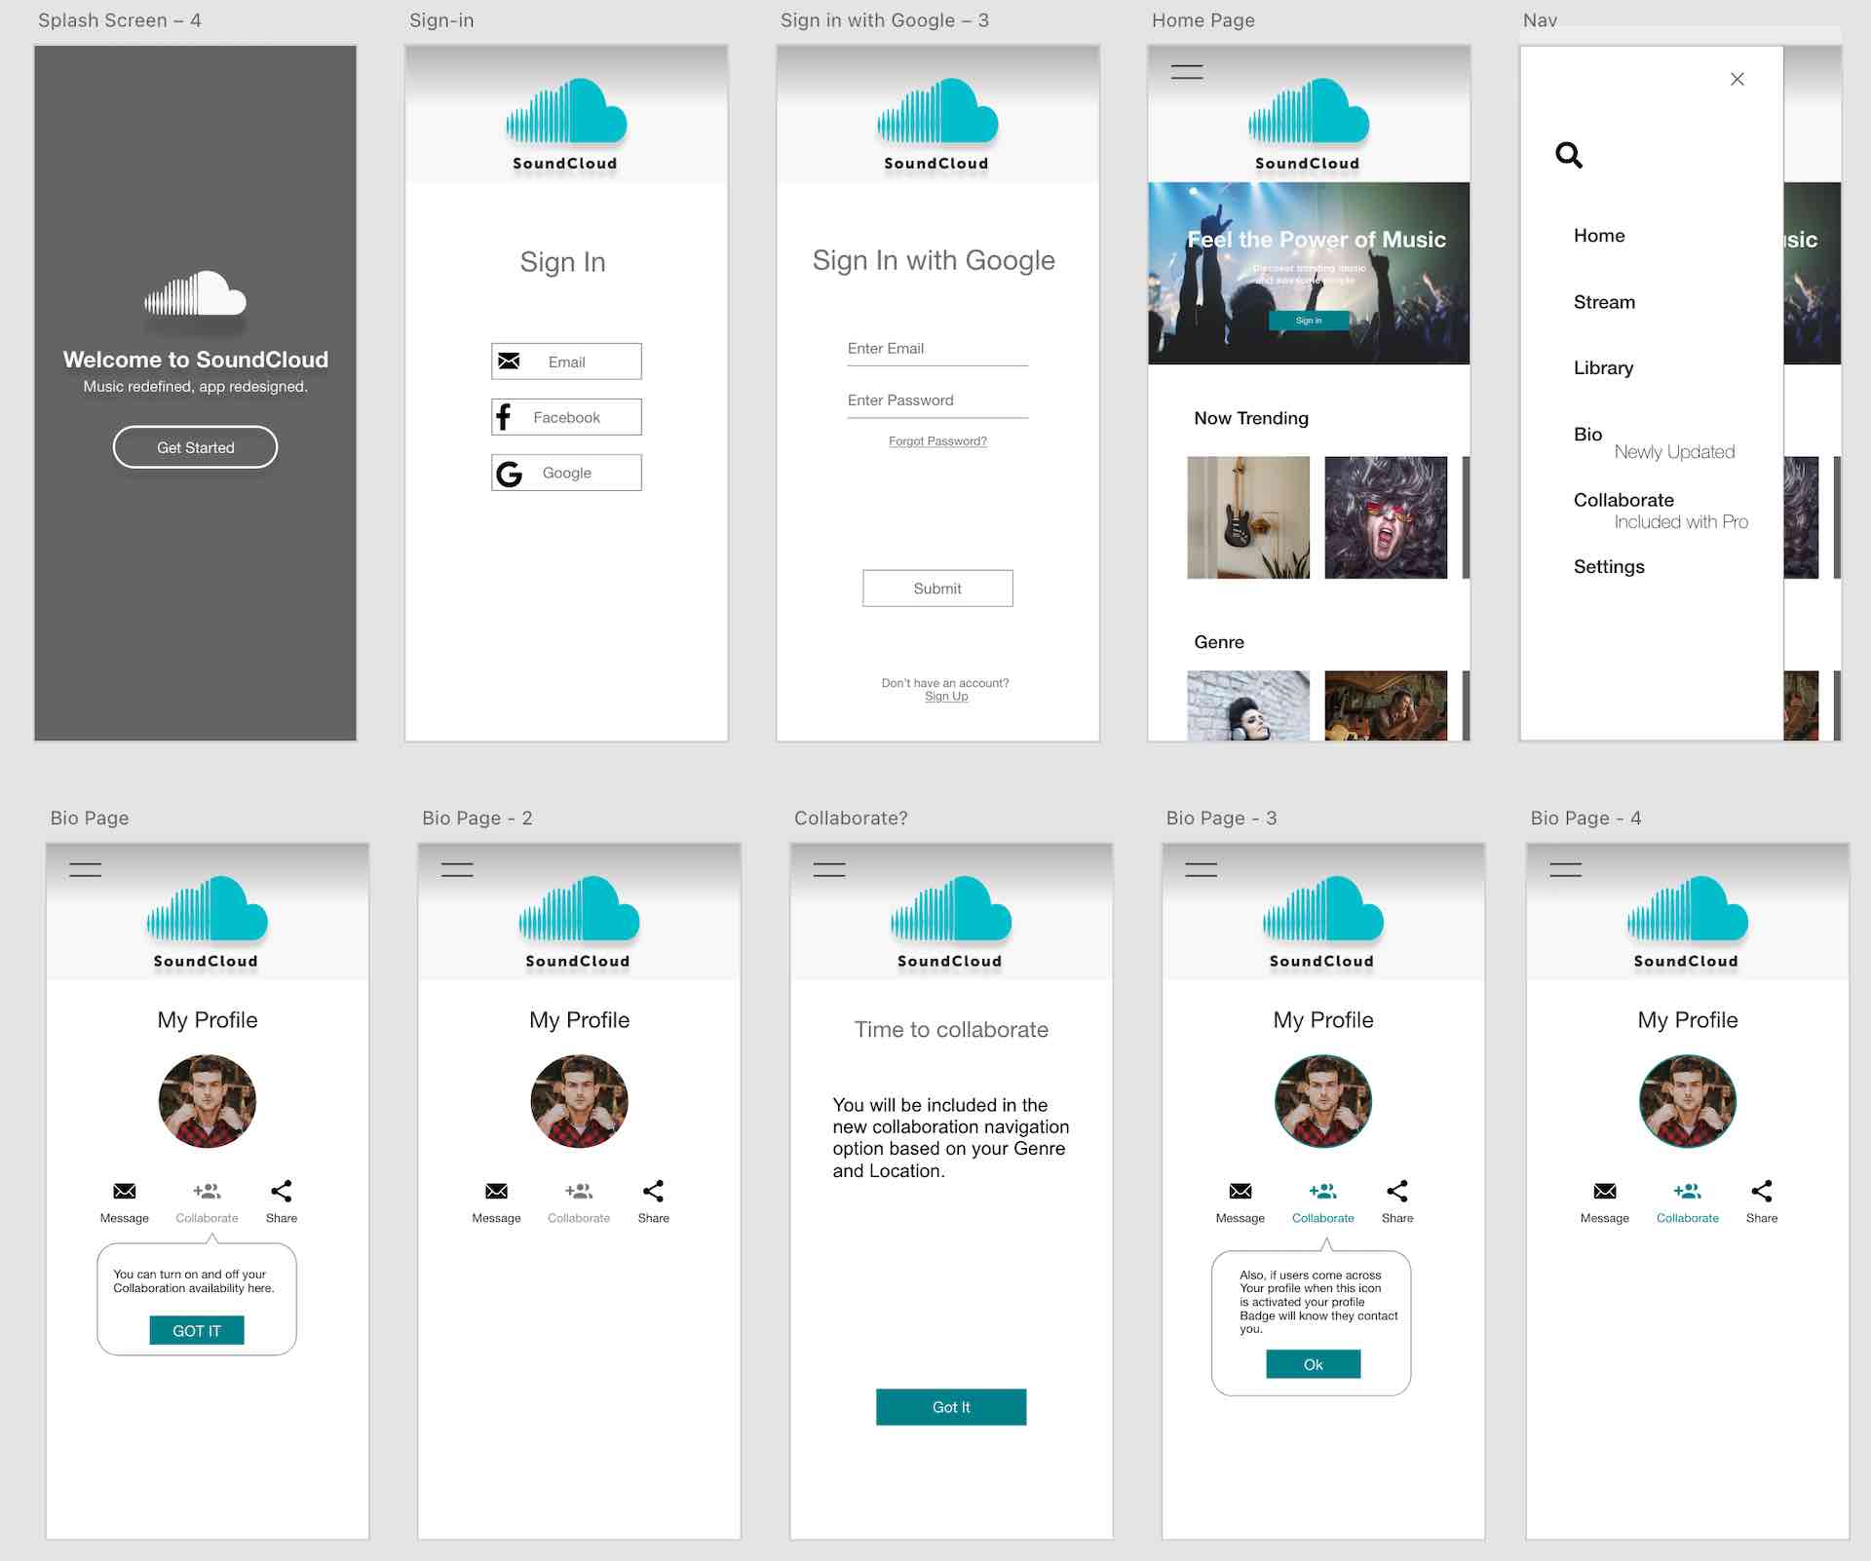Click profile photo on Bio Page - 3
1871x1561 pixels.
point(1323,1101)
